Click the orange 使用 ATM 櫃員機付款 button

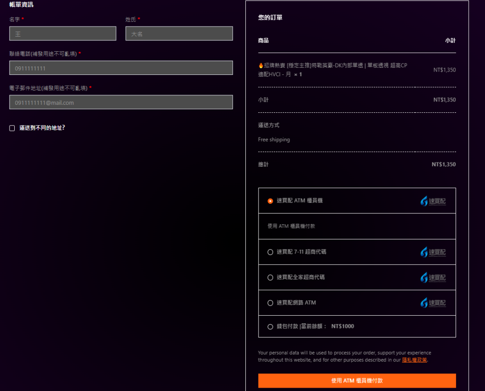click(x=357, y=381)
